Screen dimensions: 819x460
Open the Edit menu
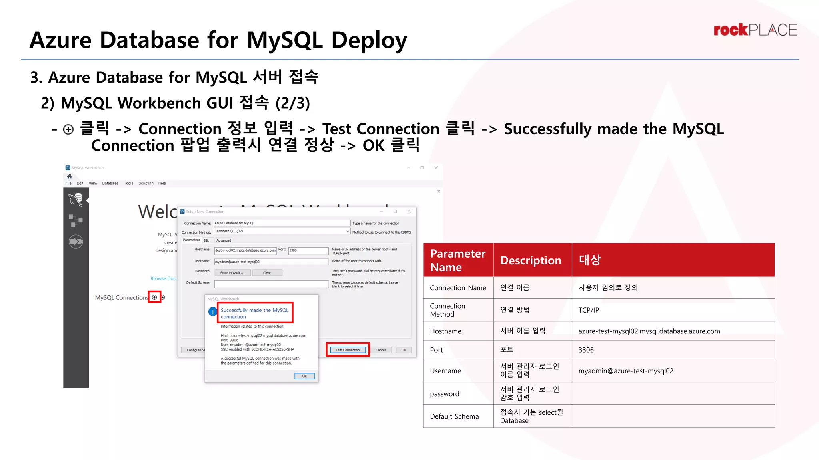click(x=80, y=183)
